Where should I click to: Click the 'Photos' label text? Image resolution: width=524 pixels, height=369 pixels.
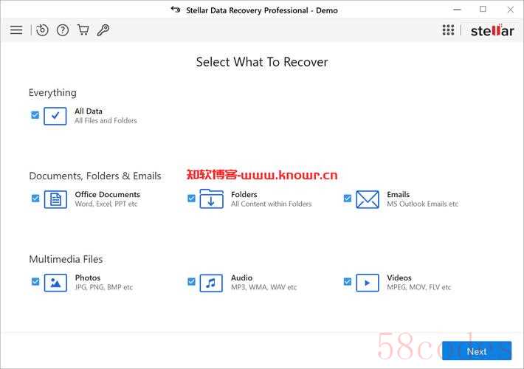88,277
